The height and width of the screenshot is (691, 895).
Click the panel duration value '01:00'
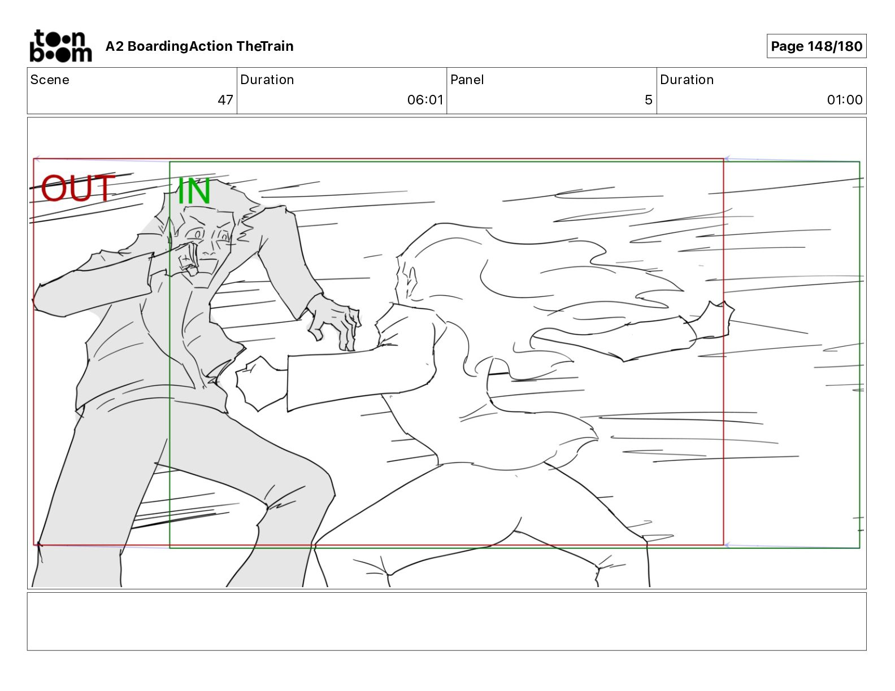pos(845,100)
